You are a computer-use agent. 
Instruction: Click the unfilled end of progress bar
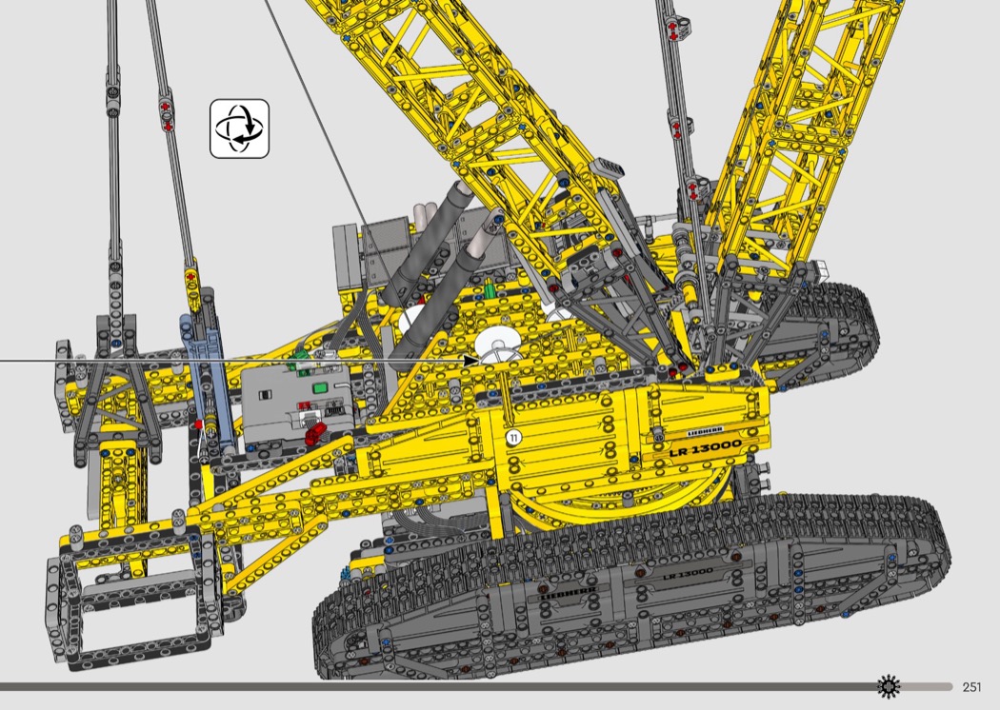[x=929, y=686]
